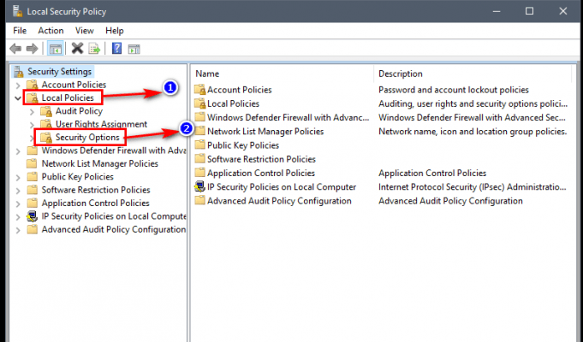This screenshot has height=342, width=583.
Task: Toggle Show/Hide Action Pane toolbar icon
Action: [x=134, y=49]
